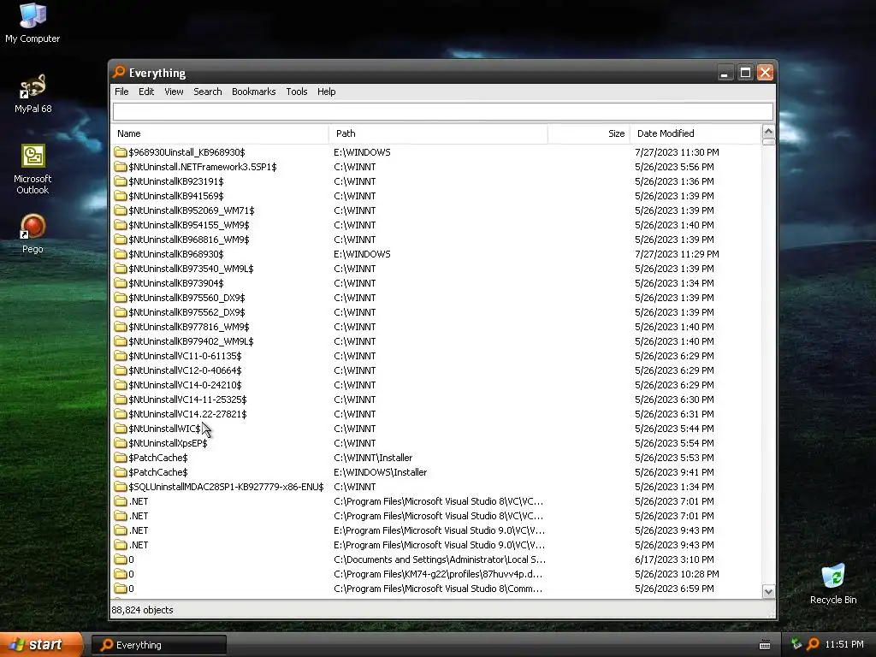Click the Everything title bar magnifier icon

click(x=119, y=72)
